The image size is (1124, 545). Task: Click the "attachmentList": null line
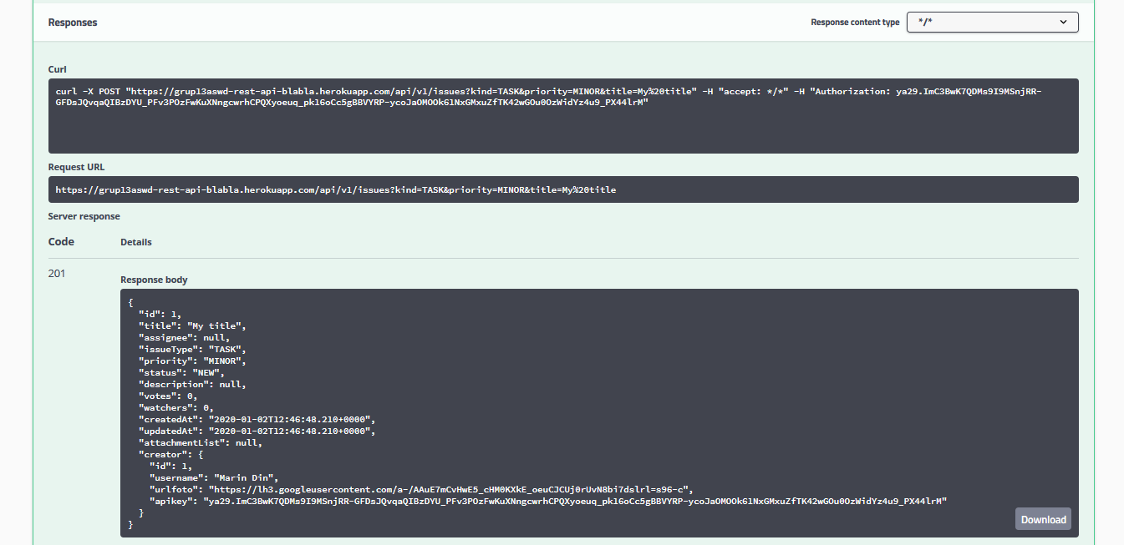click(x=201, y=442)
